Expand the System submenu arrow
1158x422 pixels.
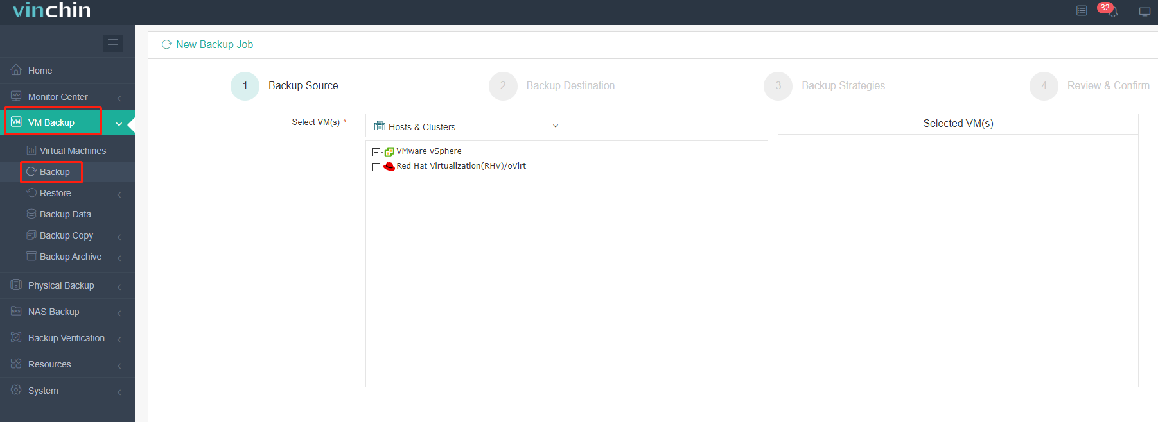[119, 392]
